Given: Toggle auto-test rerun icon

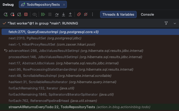Looking at the screenshot, I should [19, 14].
